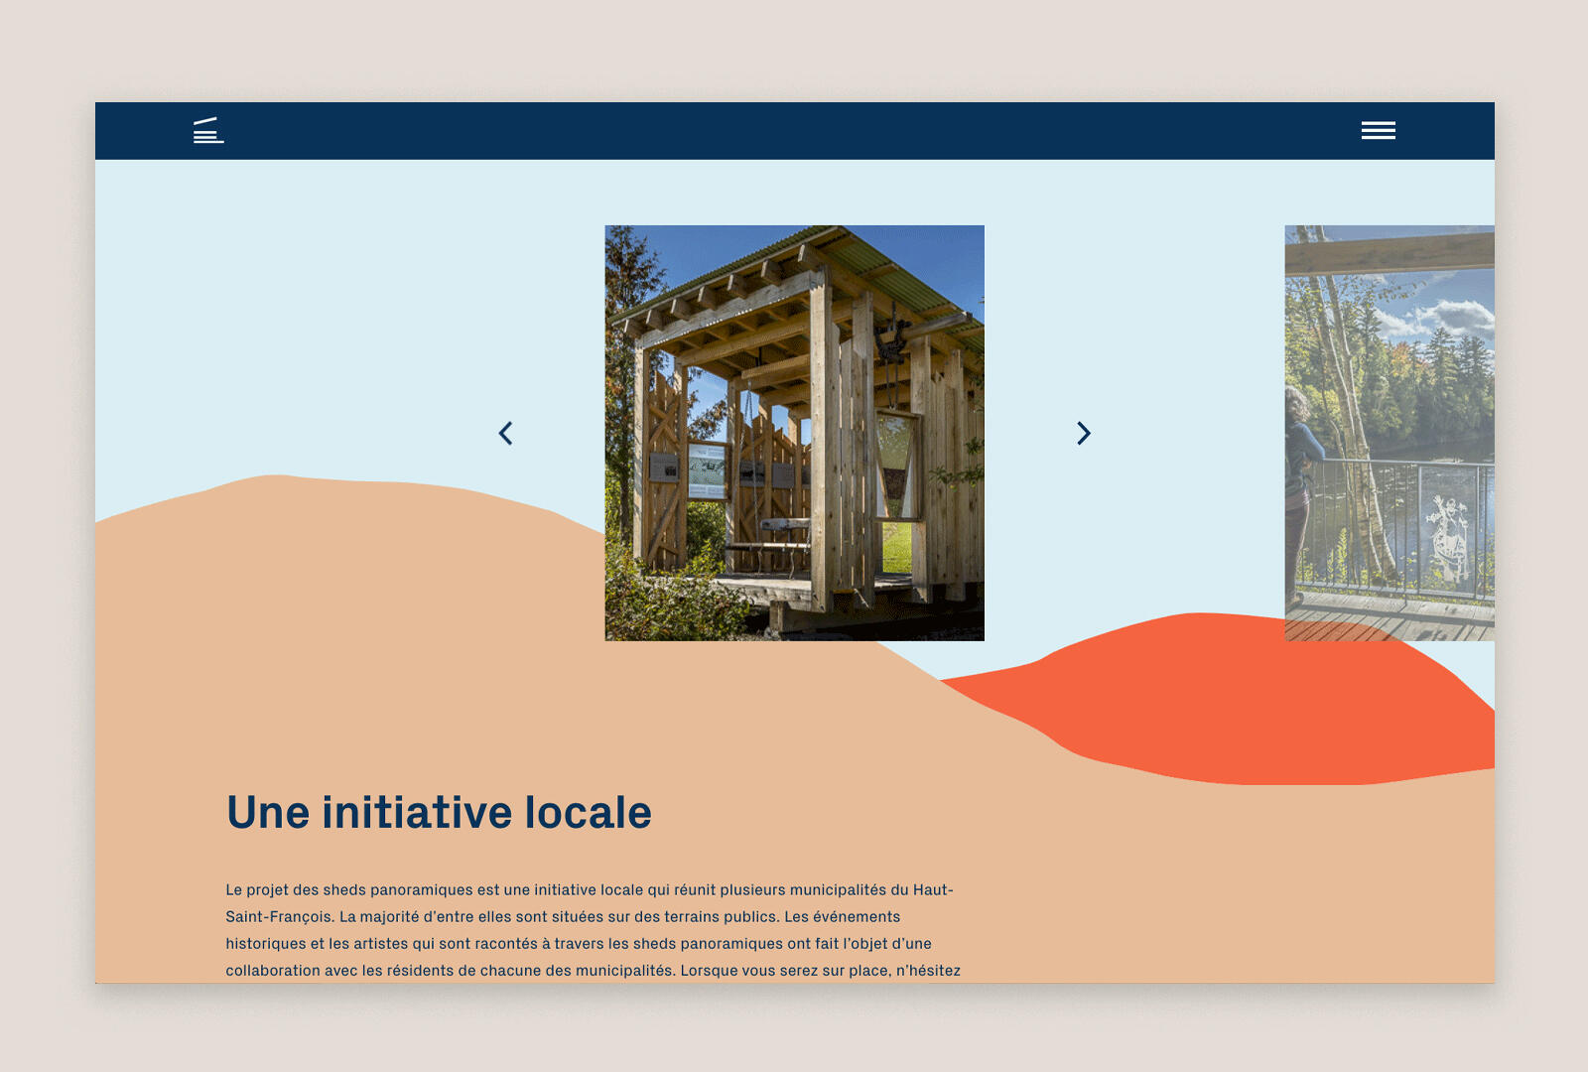The height and width of the screenshot is (1072, 1588).
Task: Advance to the next carousel photo
Action: click(x=1083, y=433)
